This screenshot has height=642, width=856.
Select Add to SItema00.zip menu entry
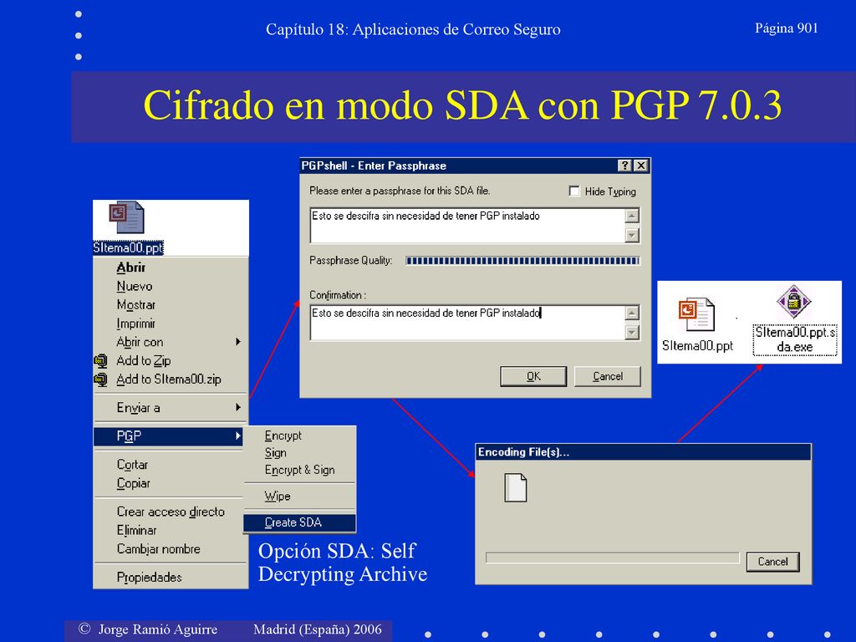tap(171, 379)
